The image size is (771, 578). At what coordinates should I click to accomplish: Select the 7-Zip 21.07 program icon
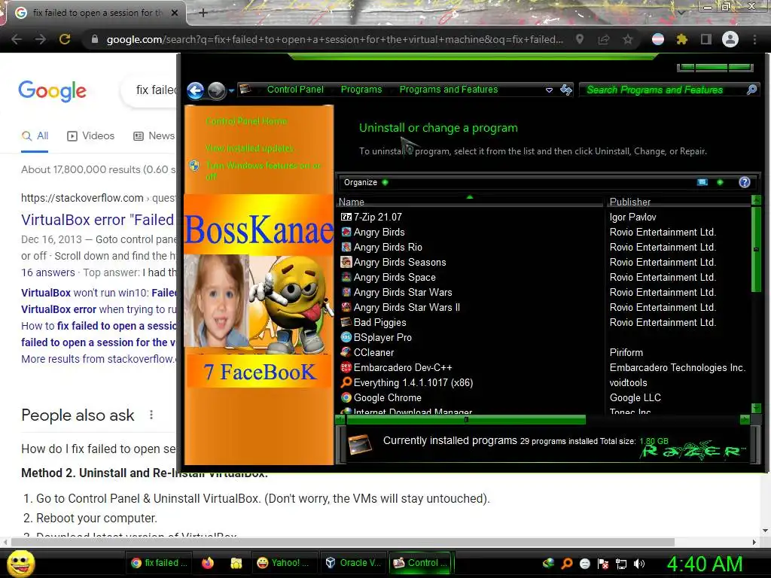(346, 217)
